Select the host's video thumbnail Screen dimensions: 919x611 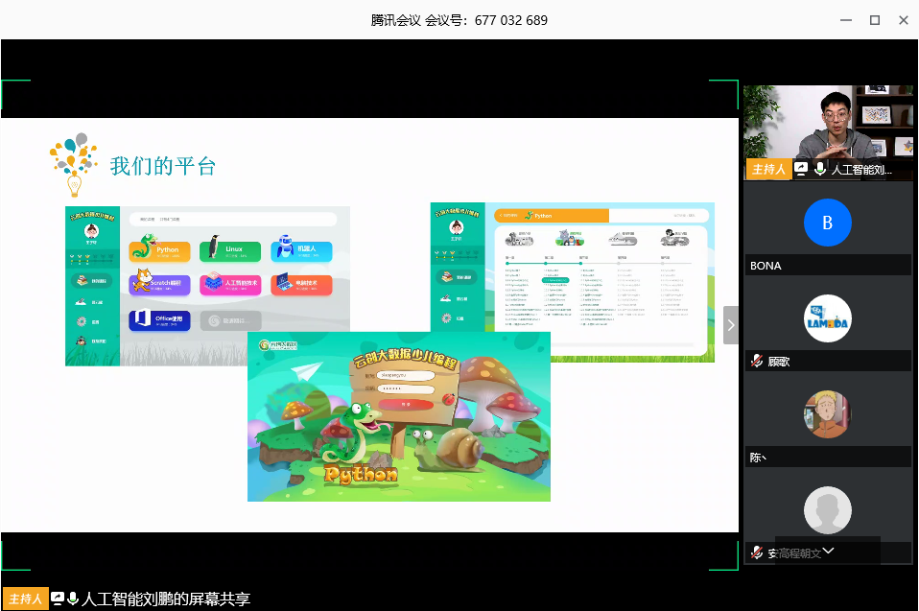click(x=829, y=123)
